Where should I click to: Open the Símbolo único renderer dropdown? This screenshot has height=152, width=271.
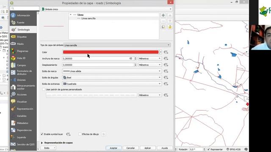(x=106, y=9)
